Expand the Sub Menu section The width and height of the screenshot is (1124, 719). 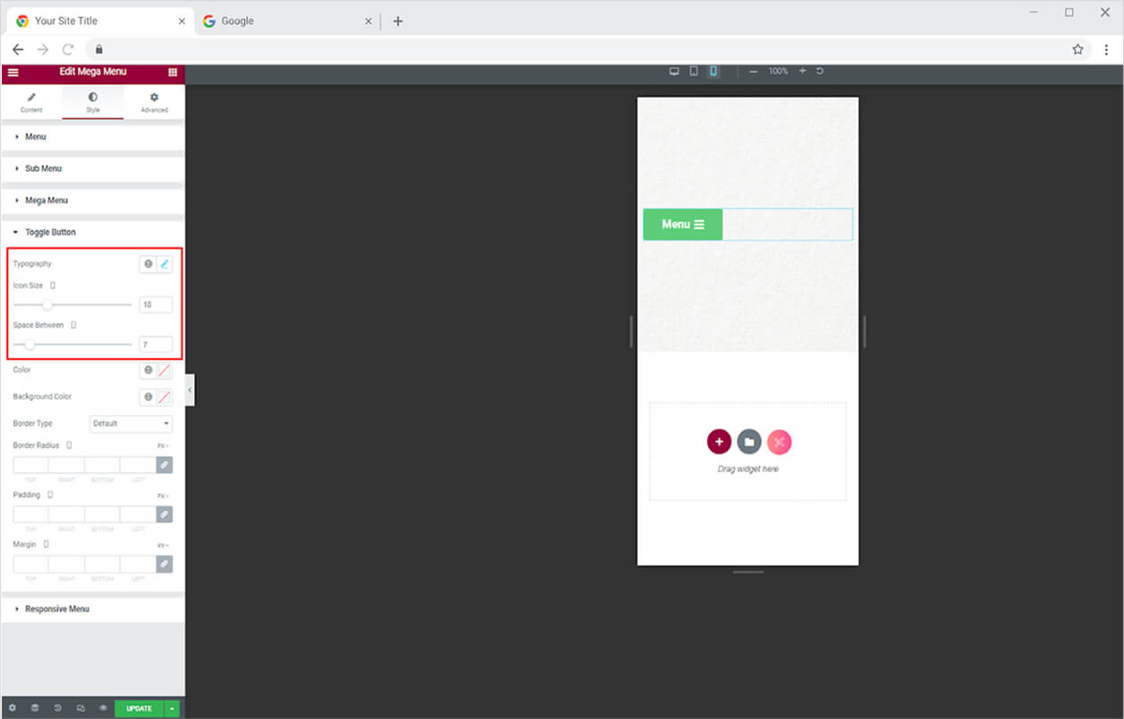43,168
